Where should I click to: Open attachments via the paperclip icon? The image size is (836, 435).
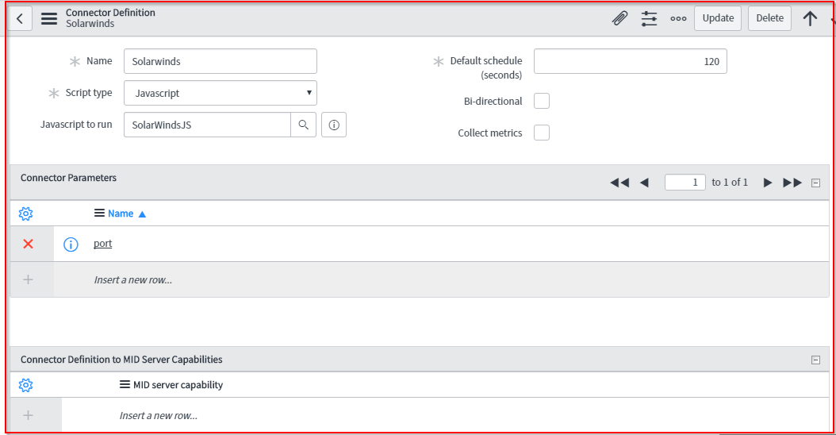[619, 18]
